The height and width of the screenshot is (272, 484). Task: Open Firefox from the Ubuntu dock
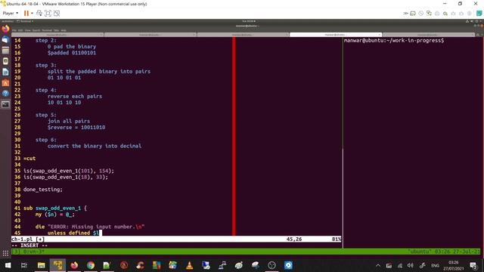click(x=5, y=29)
